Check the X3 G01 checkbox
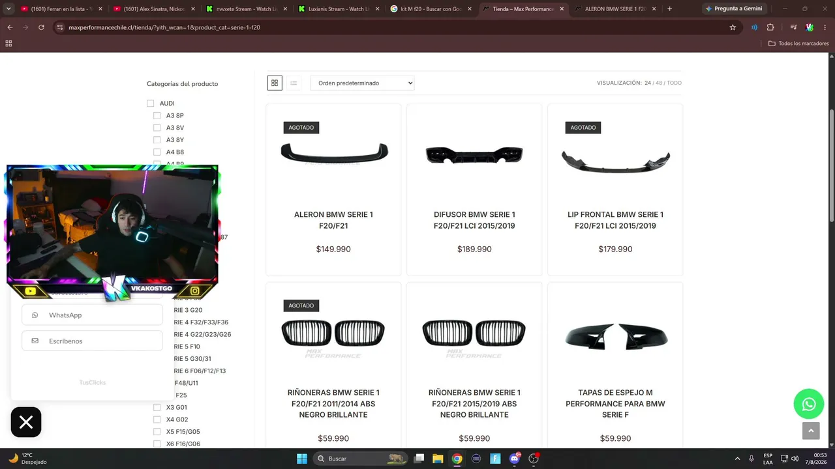The height and width of the screenshot is (469, 835). click(x=157, y=407)
